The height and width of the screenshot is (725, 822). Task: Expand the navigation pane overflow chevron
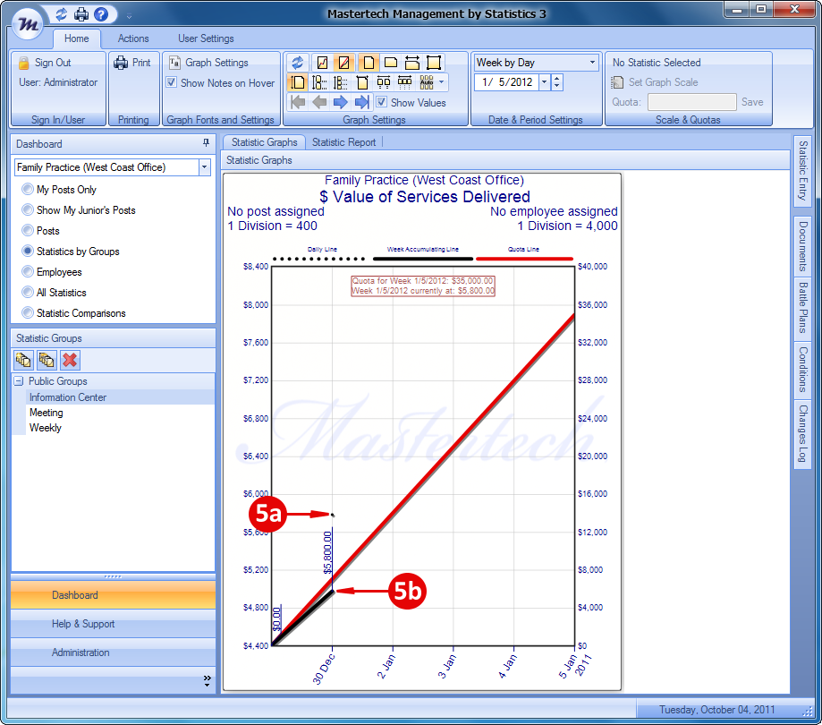tap(207, 681)
